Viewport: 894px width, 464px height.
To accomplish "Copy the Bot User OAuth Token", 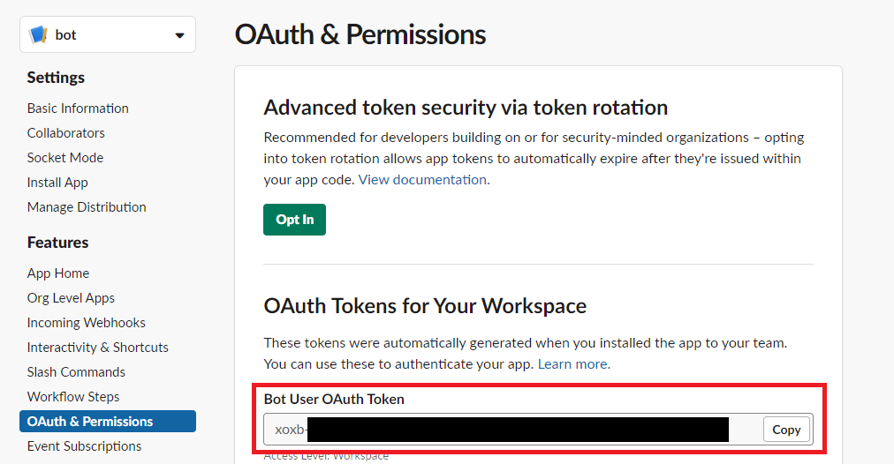I will [x=786, y=430].
